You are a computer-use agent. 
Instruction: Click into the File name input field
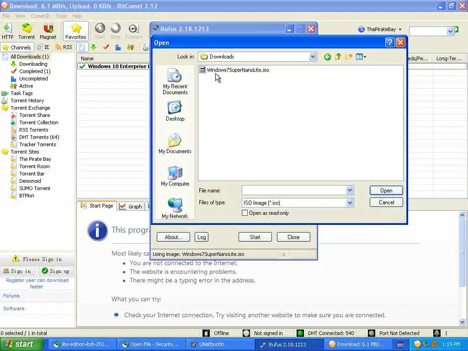pyautogui.click(x=294, y=190)
